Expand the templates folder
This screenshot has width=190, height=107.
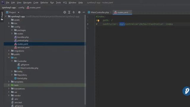pos(9,82)
